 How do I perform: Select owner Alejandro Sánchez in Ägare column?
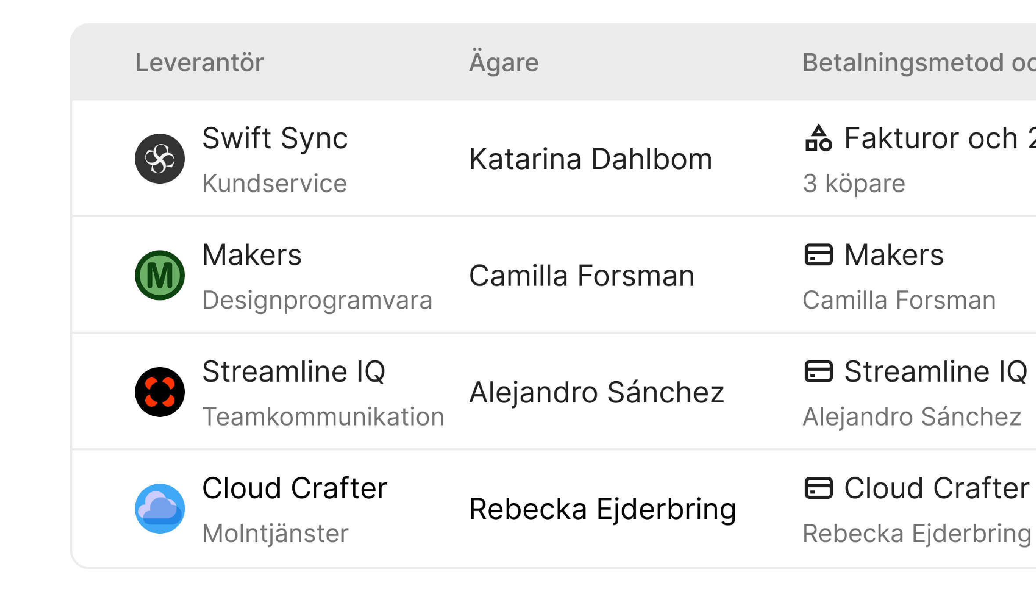[597, 392]
